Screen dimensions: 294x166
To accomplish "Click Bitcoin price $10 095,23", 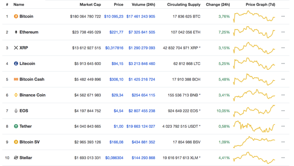I will 113,16.
